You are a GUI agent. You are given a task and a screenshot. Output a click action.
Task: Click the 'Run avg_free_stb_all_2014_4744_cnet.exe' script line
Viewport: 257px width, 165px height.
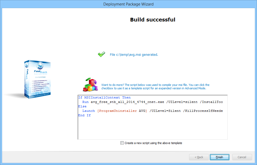[x=153, y=102]
